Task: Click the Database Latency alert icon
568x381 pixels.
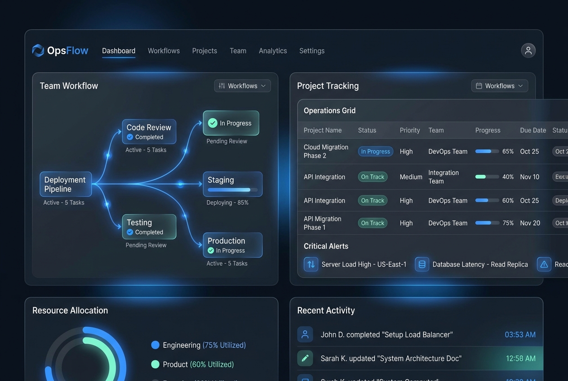Action: (x=422, y=264)
